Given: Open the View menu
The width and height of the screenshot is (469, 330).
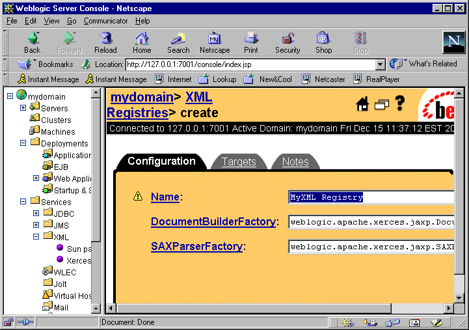Looking at the screenshot, I should pos(51,21).
